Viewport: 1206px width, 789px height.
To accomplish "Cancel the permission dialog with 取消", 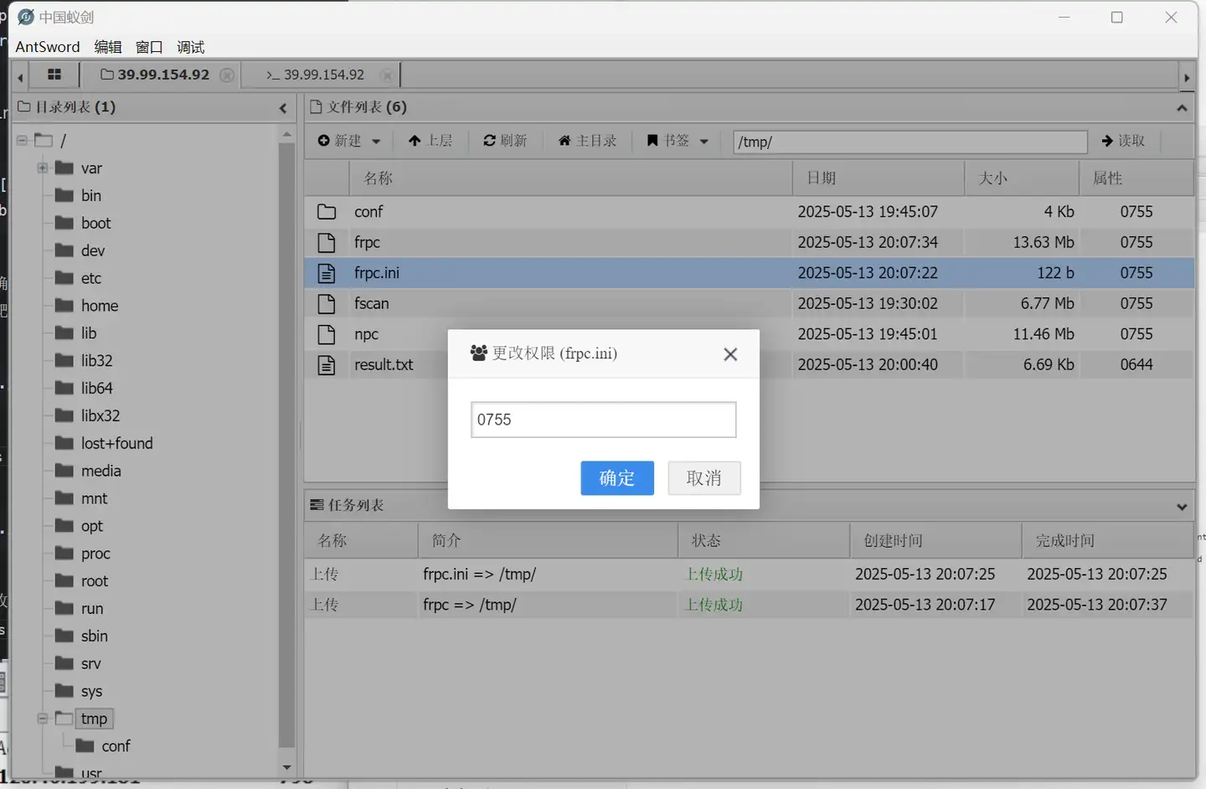I will [x=704, y=478].
